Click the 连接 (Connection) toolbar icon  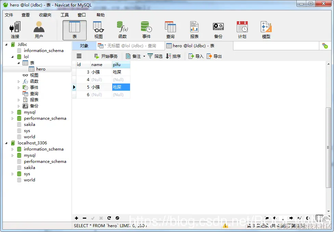(15, 30)
